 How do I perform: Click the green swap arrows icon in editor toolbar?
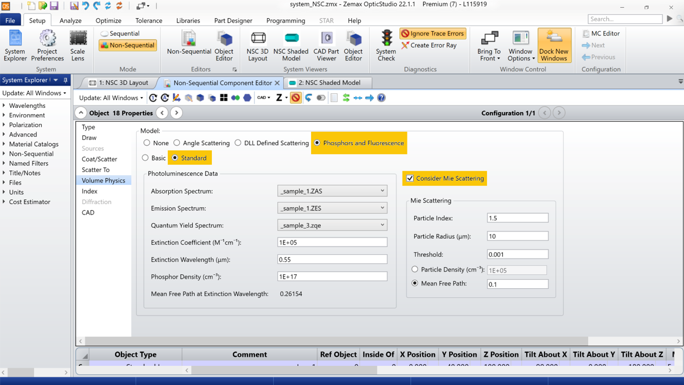coord(346,98)
